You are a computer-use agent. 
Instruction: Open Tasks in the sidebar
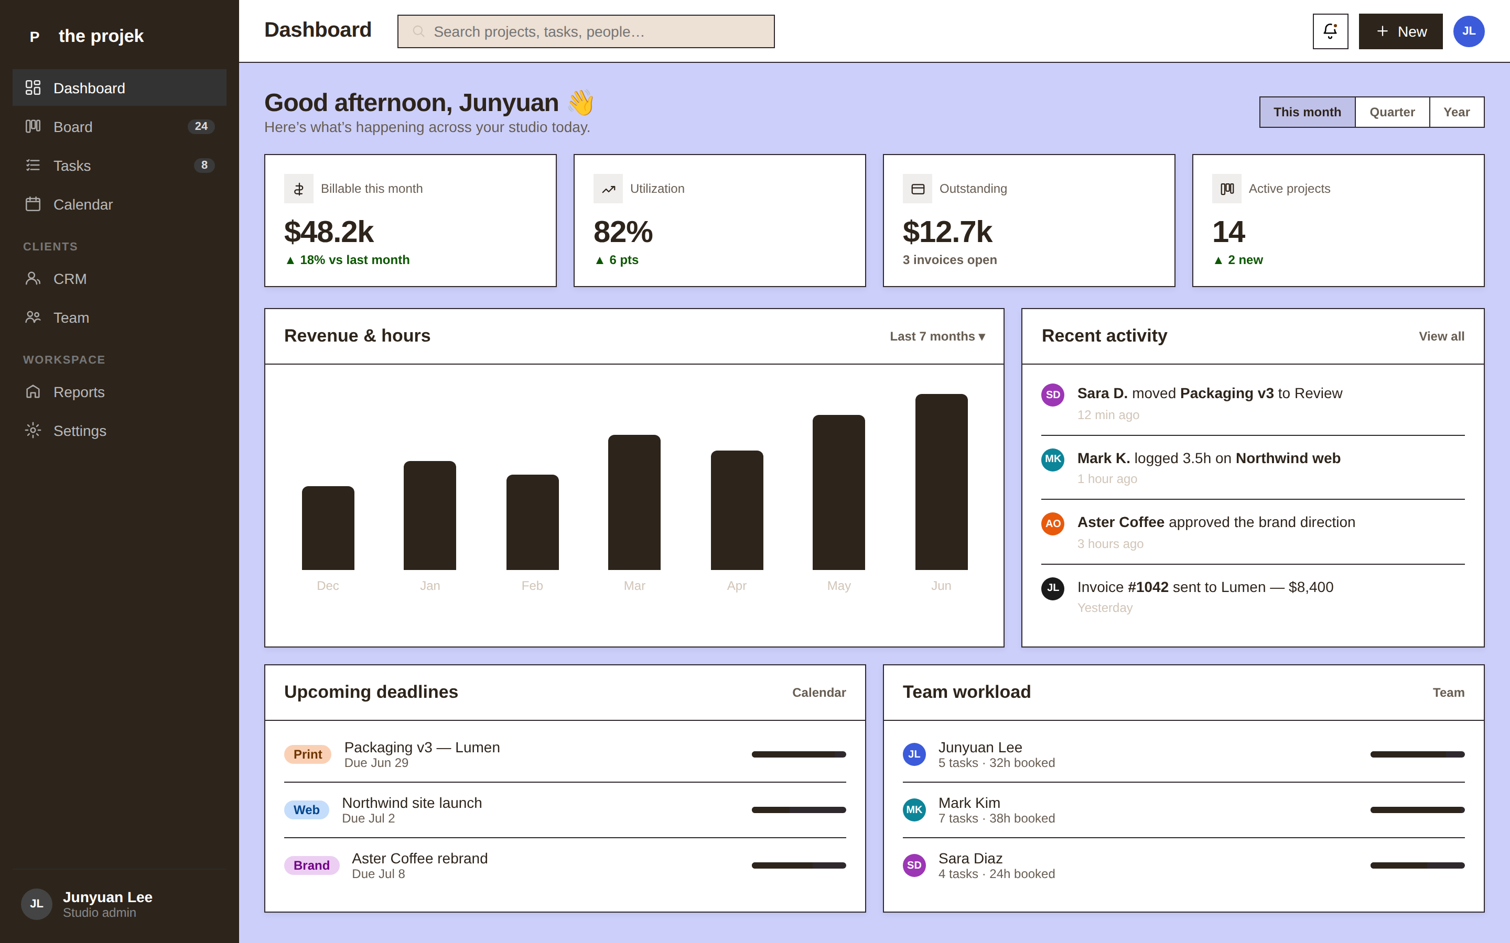(119, 165)
